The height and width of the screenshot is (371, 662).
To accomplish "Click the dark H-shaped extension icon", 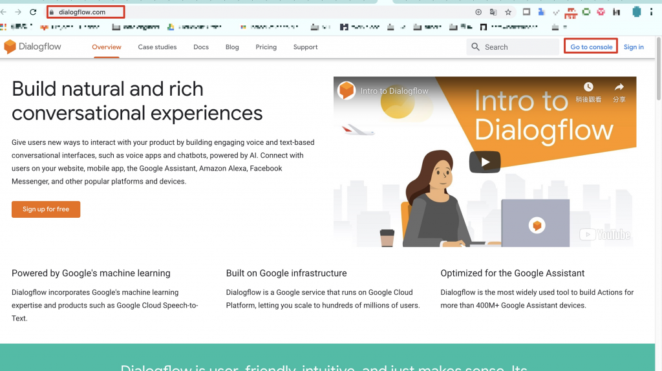I will [x=616, y=12].
